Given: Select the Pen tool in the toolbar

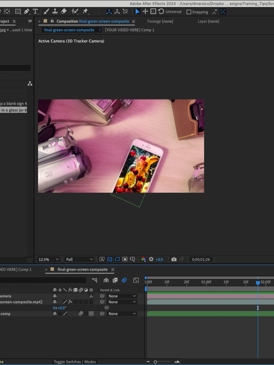Looking at the screenshot, I should click(x=27, y=11).
